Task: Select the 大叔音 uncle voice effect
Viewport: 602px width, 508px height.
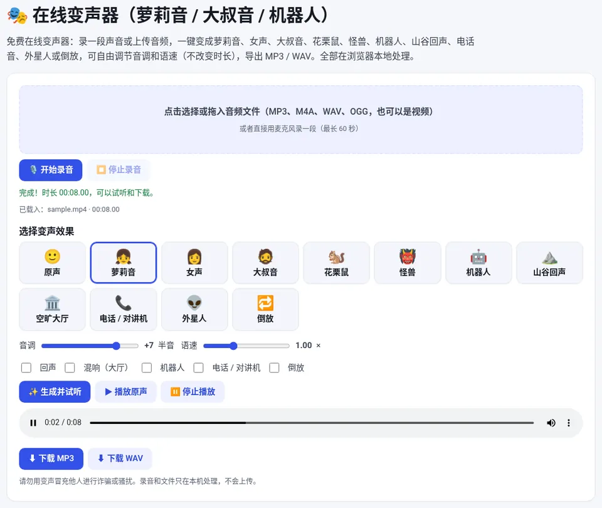Action: [x=265, y=263]
